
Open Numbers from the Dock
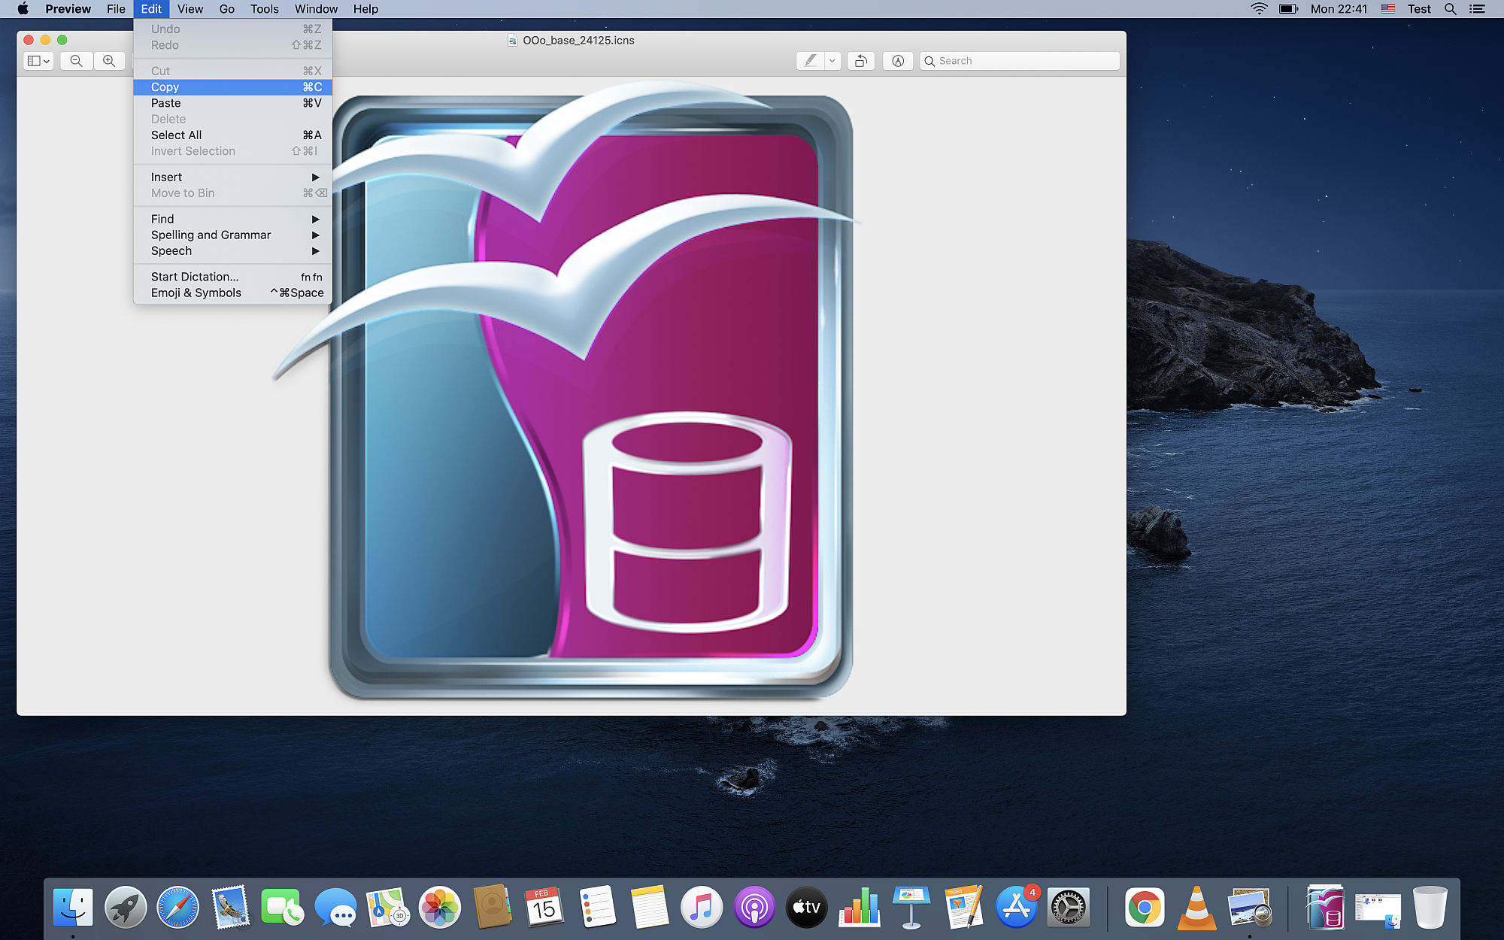coord(860,907)
